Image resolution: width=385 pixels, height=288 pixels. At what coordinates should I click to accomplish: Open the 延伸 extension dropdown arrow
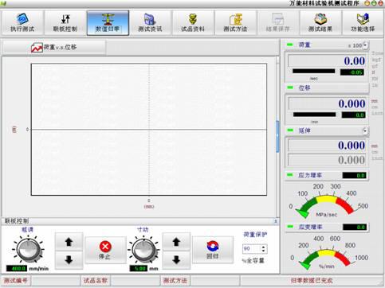point(365,130)
